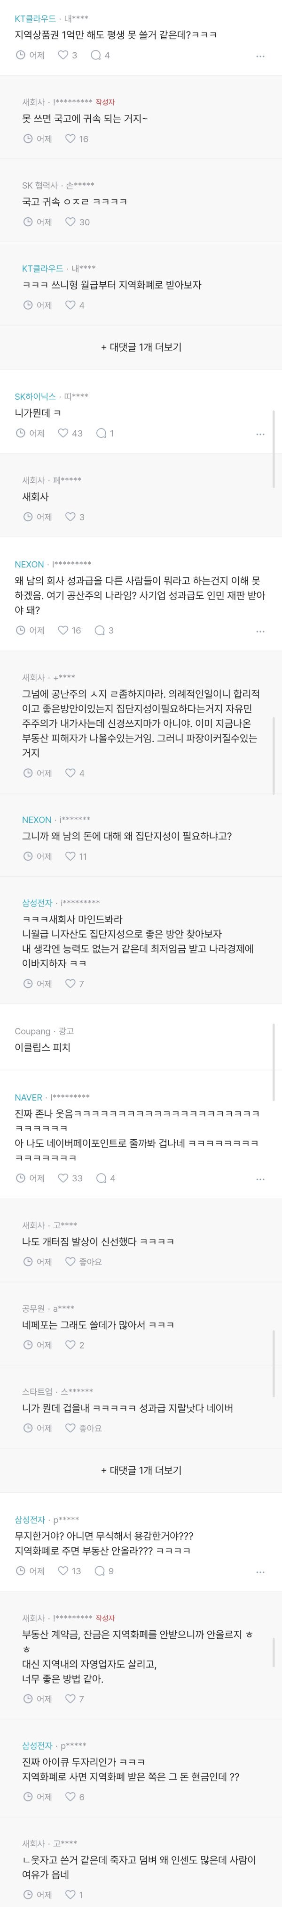The height and width of the screenshot is (1907, 282).
Task: Tap 좋아요 on 개터짐 발상 reply
Action: tap(83, 1262)
